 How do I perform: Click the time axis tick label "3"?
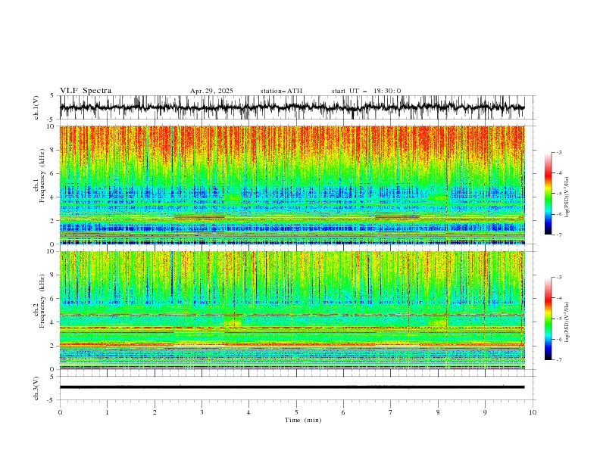202,412
